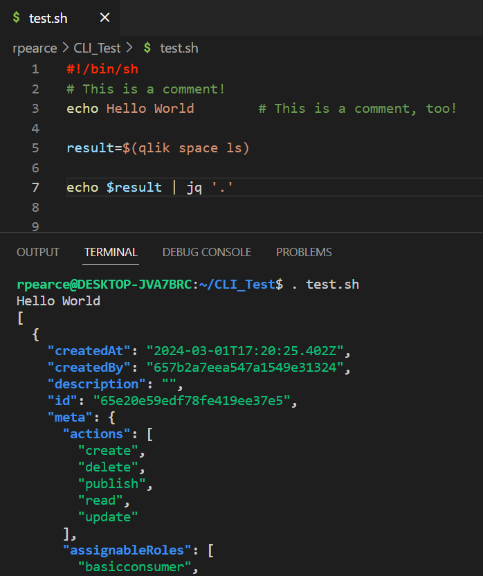The height and width of the screenshot is (576, 483).
Task: Click line number 5 in the gutter
Action: (x=35, y=148)
